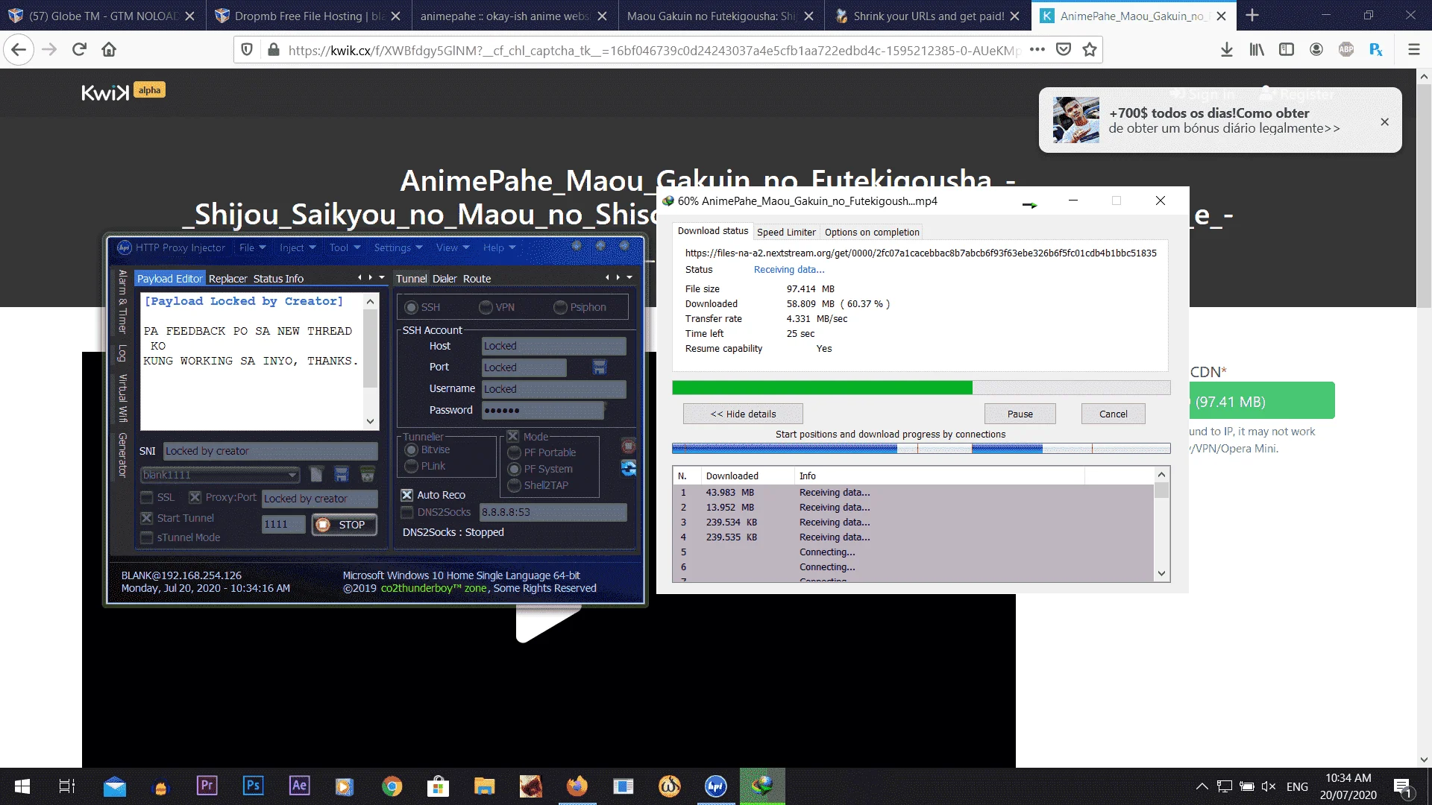Open Photoshop from the taskbar
This screenshot has width=1432, height=805.
(253, 786)
